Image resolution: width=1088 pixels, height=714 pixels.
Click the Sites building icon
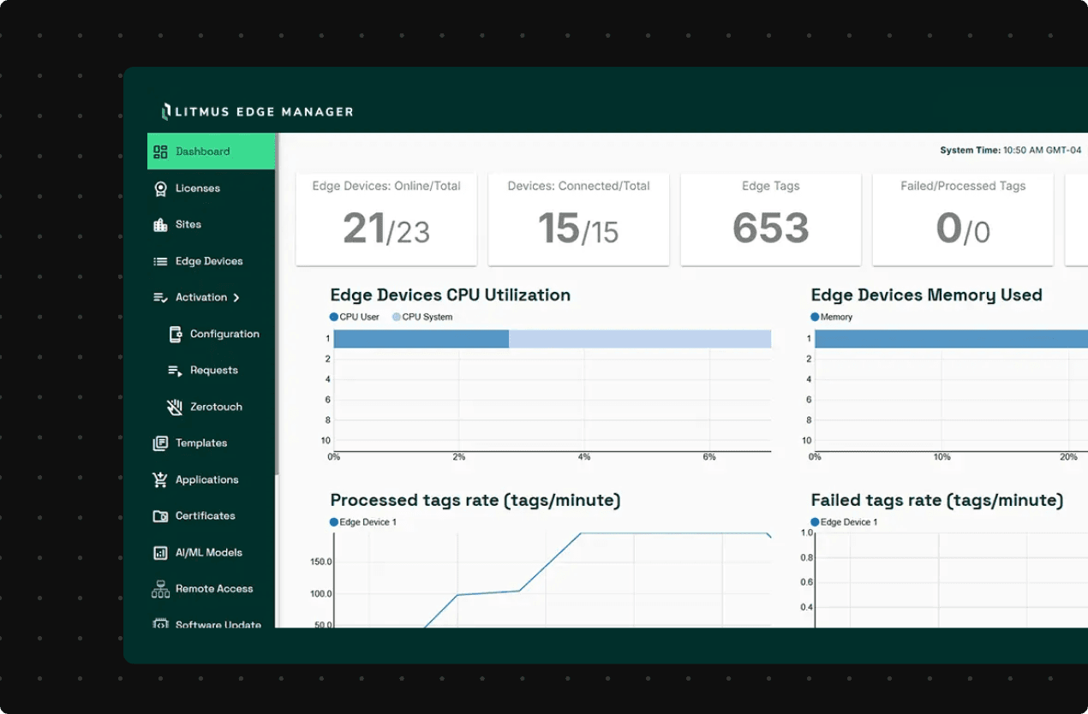(160, 224)
